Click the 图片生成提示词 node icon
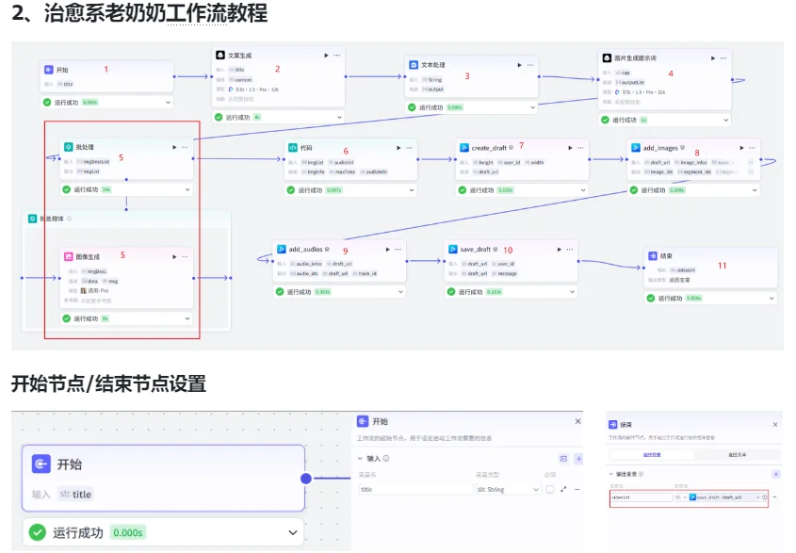796x553 pixels. coord(607,57)
